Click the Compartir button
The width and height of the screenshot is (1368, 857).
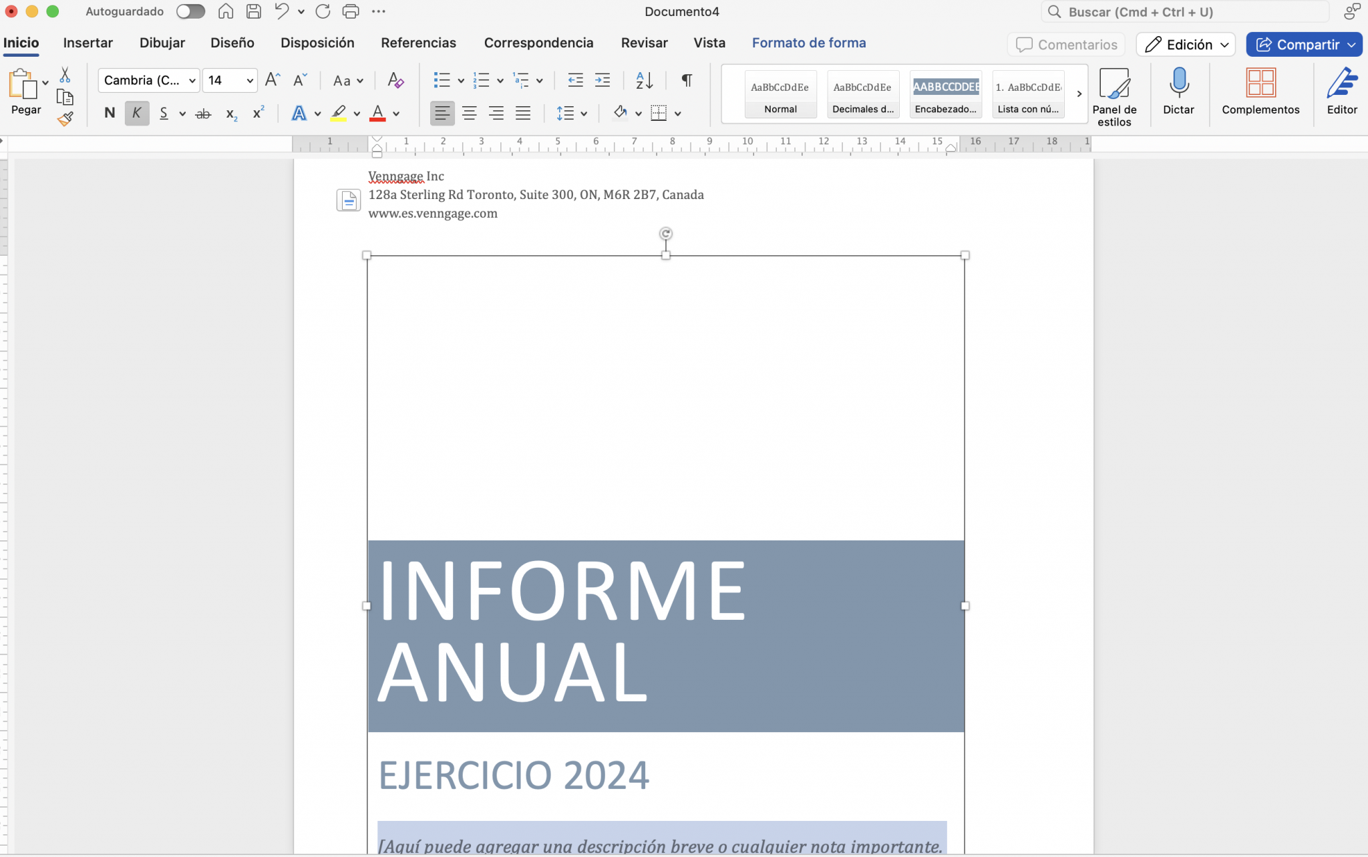[x=1303, y=44]
